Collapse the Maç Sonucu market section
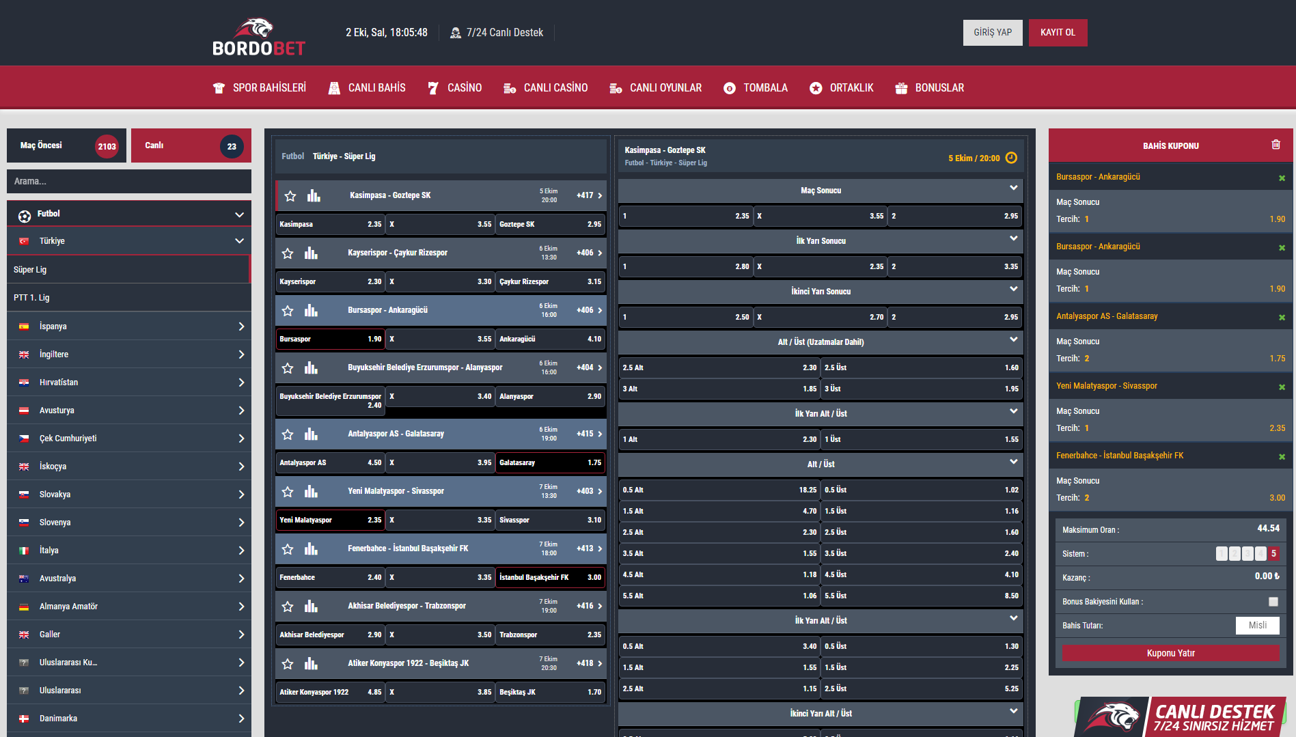The image size is (1296, 737). (x=1013, y=189)
